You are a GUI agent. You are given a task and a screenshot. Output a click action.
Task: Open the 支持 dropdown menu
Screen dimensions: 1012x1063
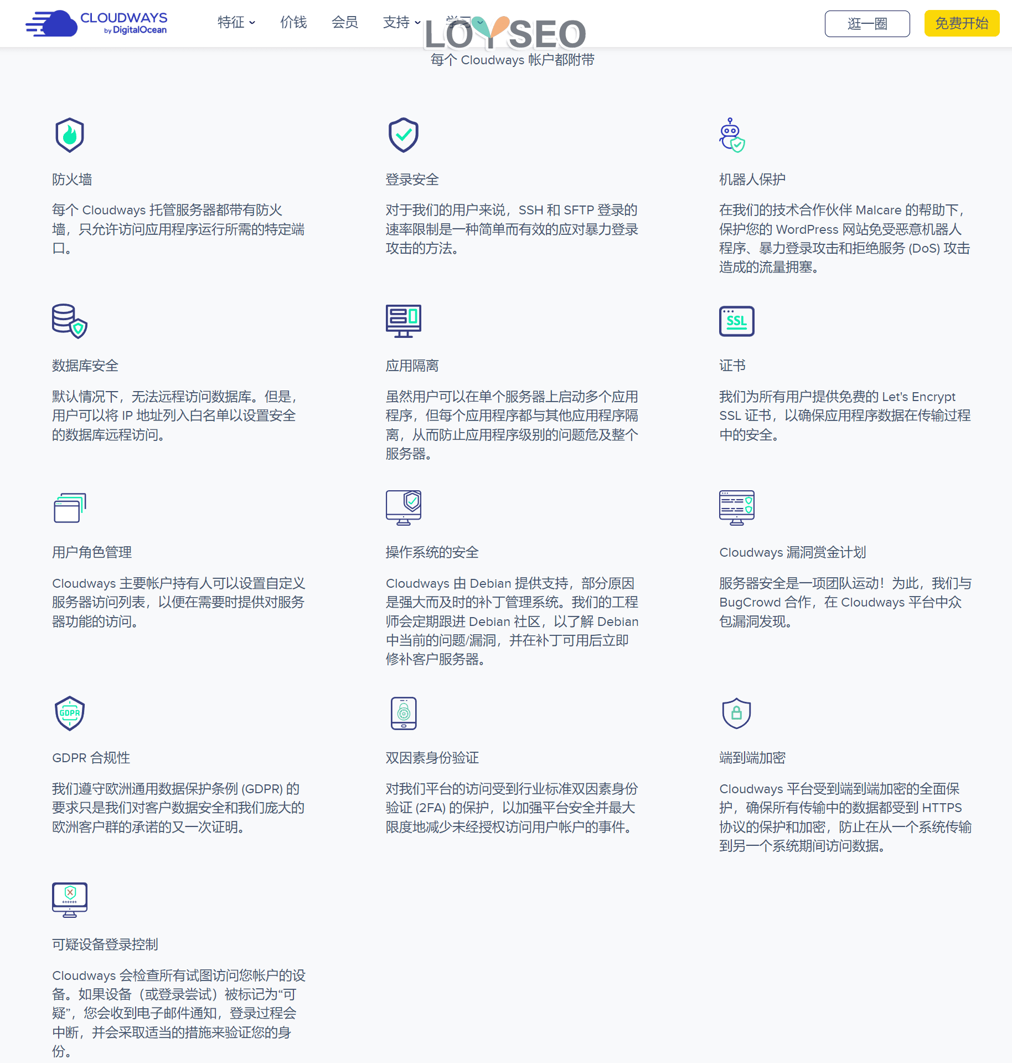[402, 22]
